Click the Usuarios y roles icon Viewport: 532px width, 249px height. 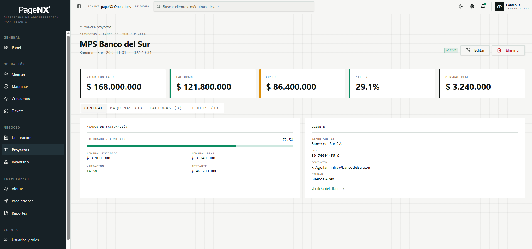pyautogui.click(x=6, y=240)
